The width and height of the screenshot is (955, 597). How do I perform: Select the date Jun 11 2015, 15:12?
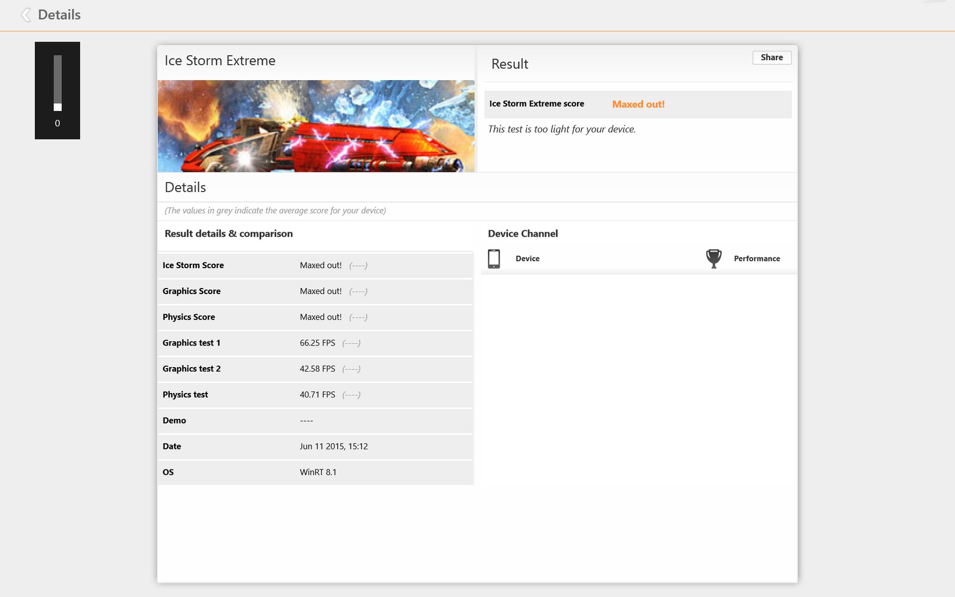[x=334, y=447]
